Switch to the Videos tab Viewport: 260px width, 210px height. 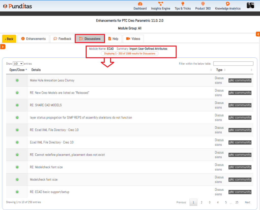coord(133,39)
